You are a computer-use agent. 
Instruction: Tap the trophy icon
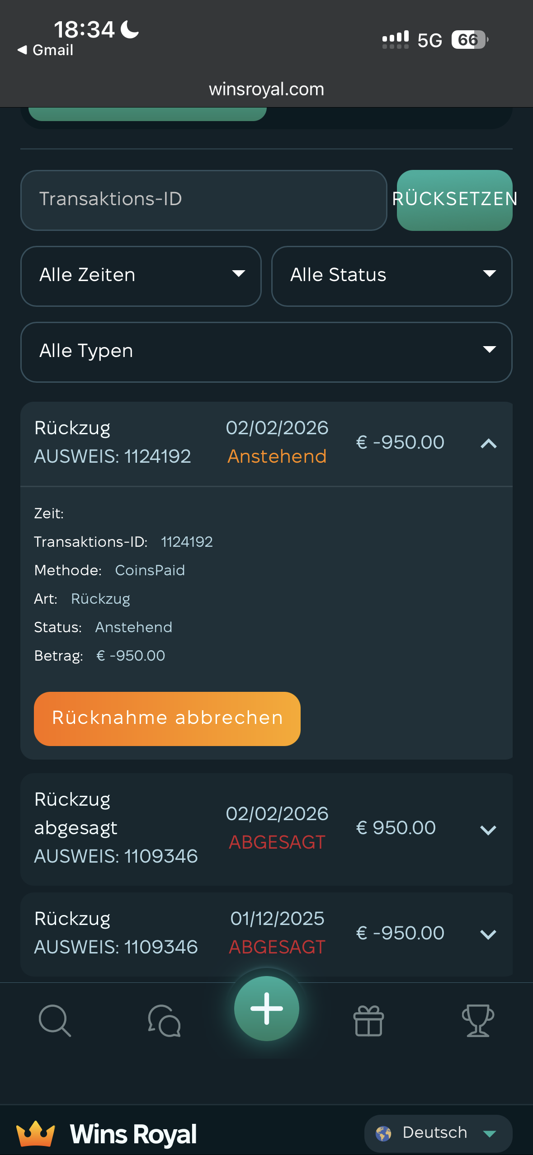(x=478, y=1020)
